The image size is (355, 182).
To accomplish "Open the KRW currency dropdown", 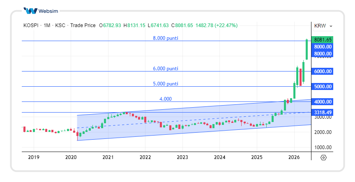I will [x=323, y=26].
